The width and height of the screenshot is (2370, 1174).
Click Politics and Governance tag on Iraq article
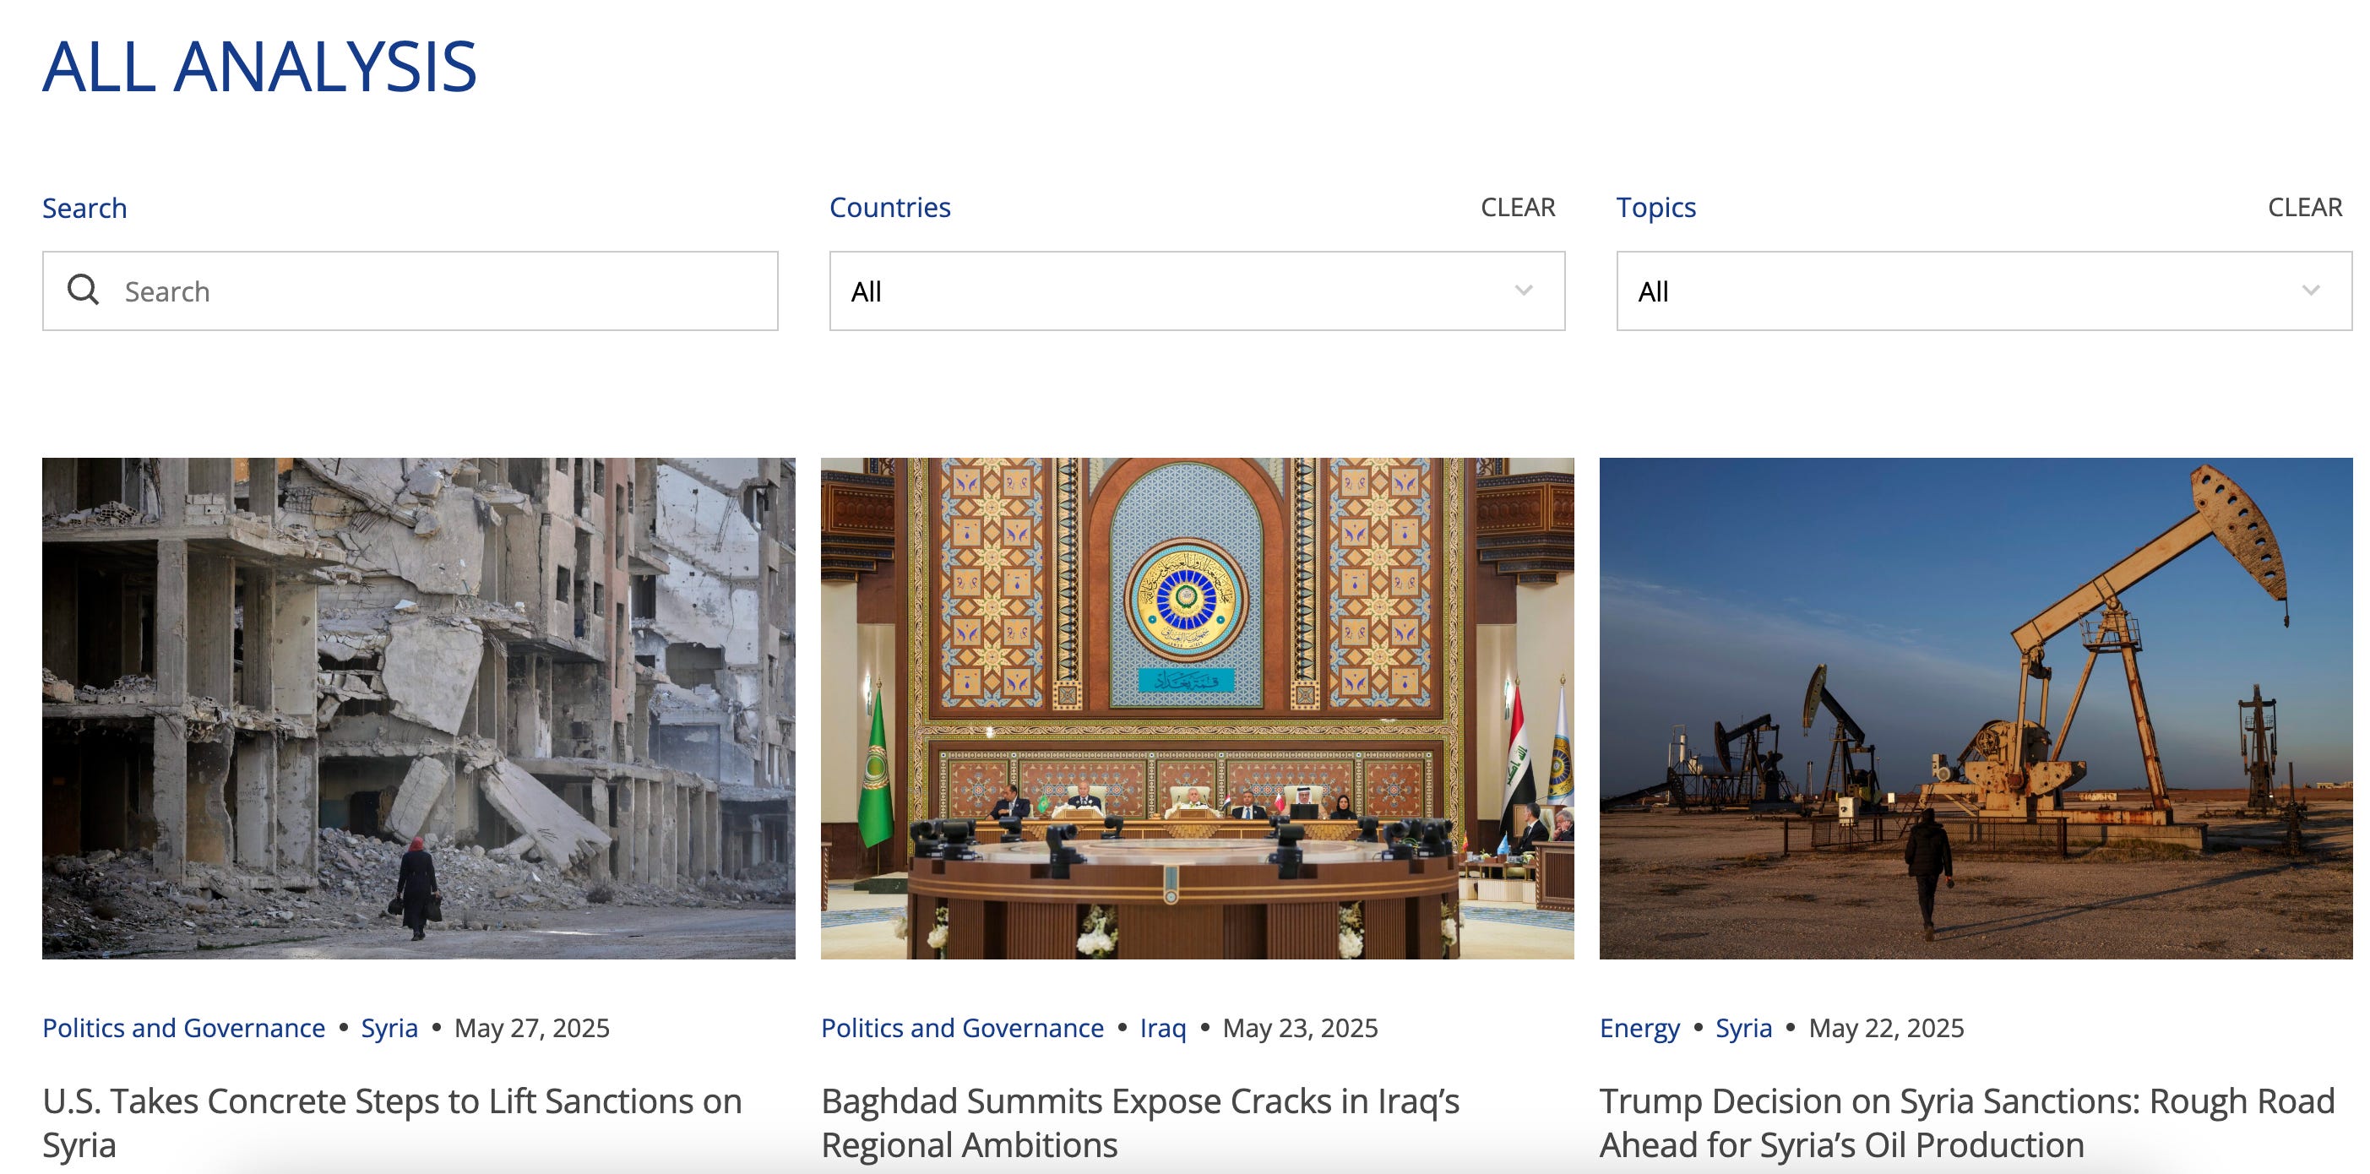click(962, 1028)
